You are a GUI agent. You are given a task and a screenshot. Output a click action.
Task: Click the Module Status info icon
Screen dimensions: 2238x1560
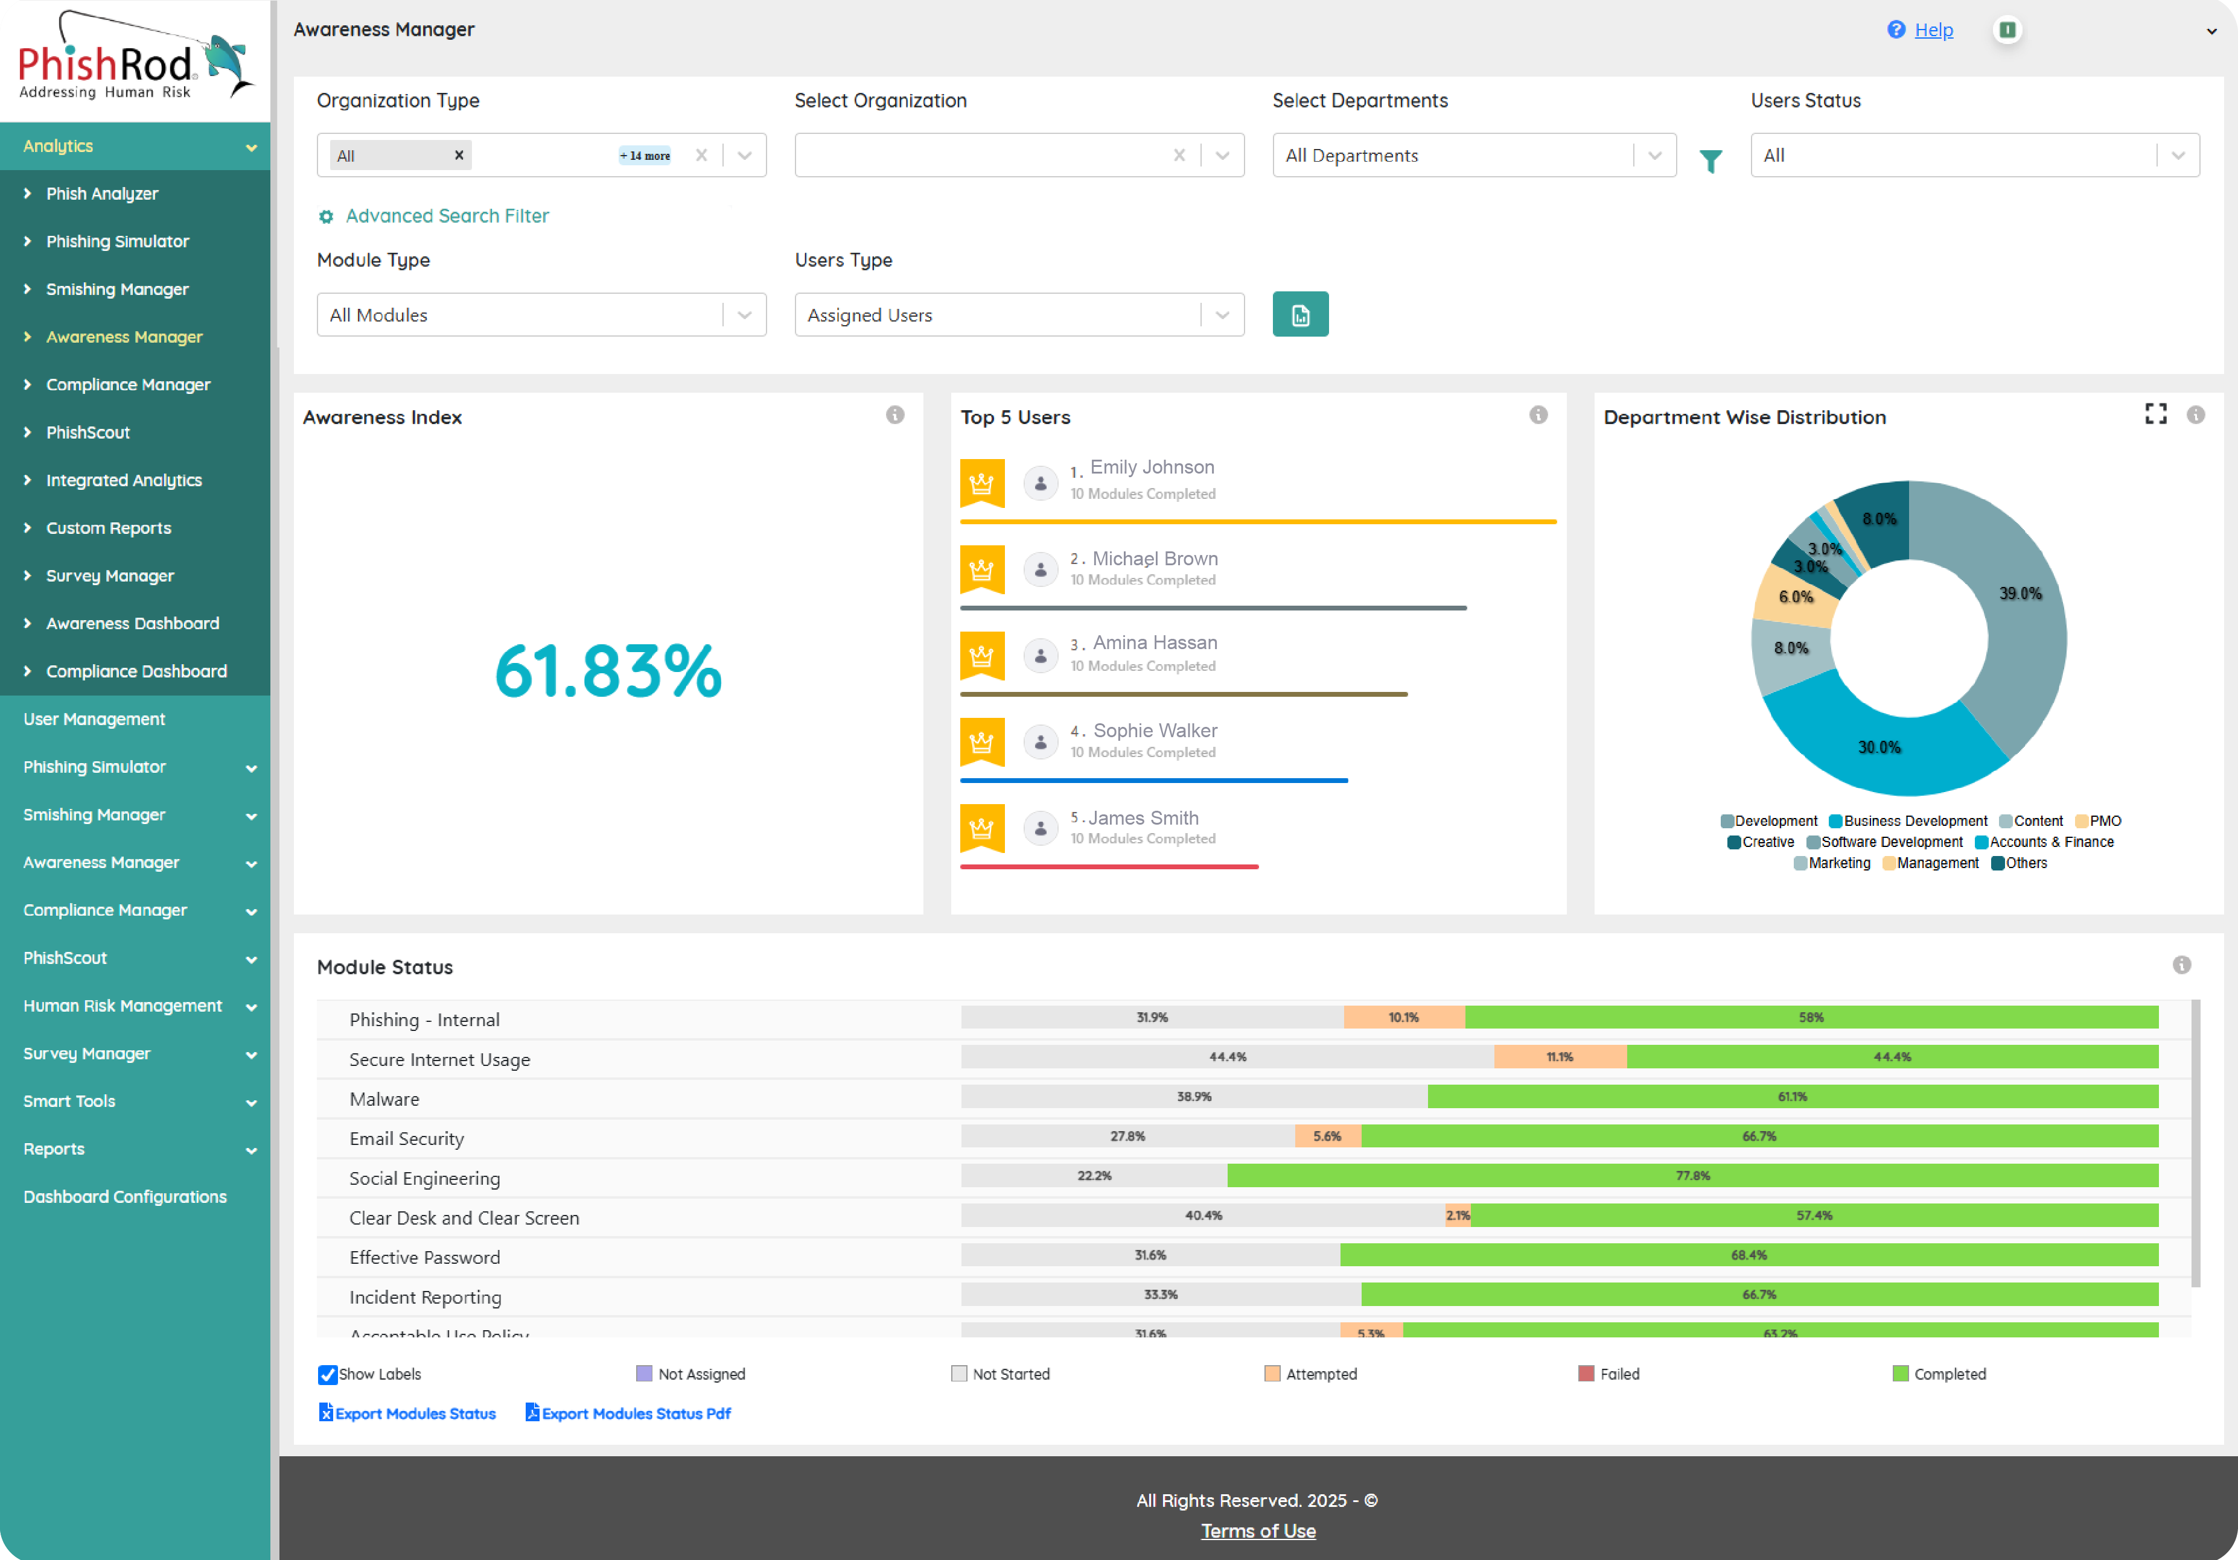click(2181, 965)
